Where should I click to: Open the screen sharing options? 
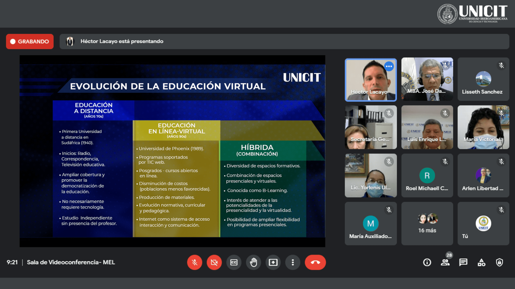pyautogui.click(x=273, y=262)
